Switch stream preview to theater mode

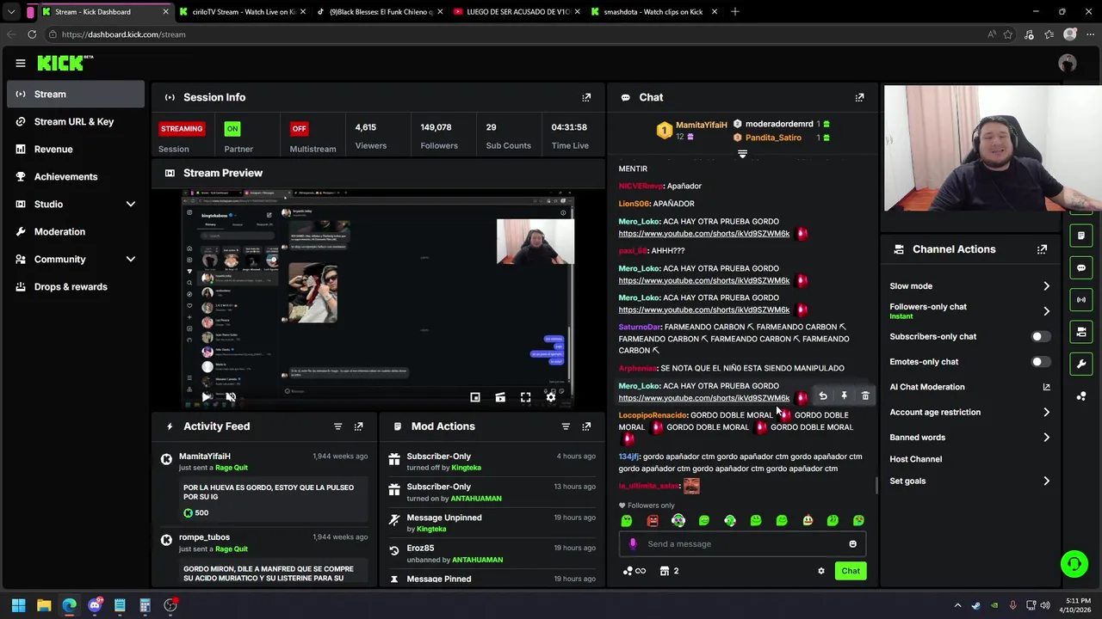[500, 397]
